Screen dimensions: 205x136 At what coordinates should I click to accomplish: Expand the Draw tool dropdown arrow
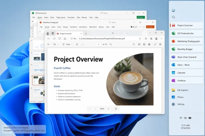click(x=72, y=44)
